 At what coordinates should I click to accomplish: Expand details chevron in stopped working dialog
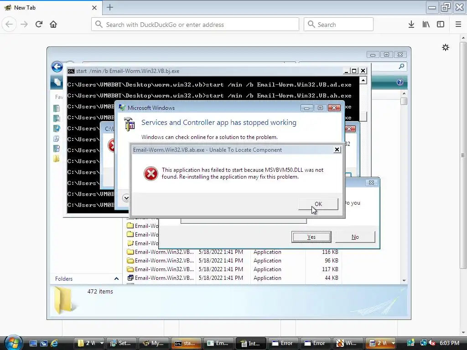[126, 198]
